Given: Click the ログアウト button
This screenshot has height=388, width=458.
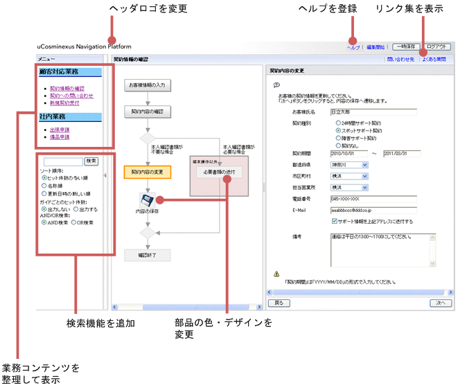Looking at the screenshot, I should (437, 46).
